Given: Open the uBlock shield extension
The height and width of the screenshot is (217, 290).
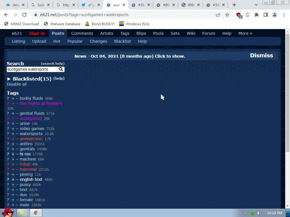Looking at the screenshot, I should [x=239, y=15].
